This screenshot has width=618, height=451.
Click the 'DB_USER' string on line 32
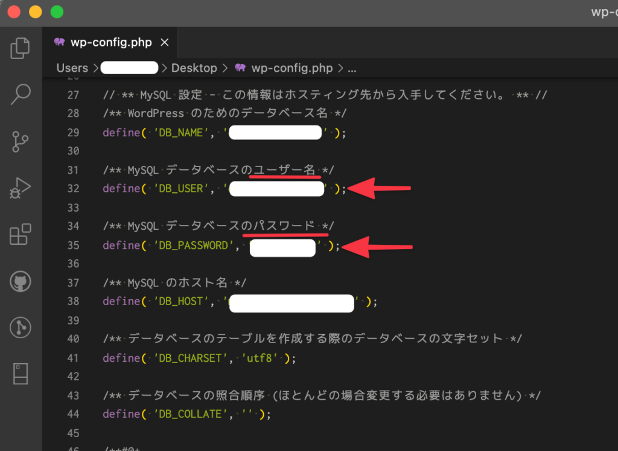(x=181, y=188)
